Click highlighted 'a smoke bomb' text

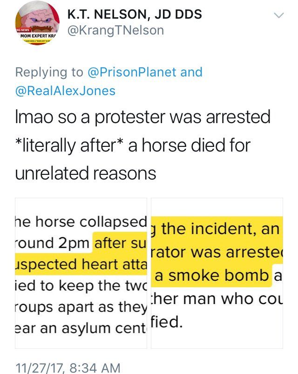coord(212,275)
